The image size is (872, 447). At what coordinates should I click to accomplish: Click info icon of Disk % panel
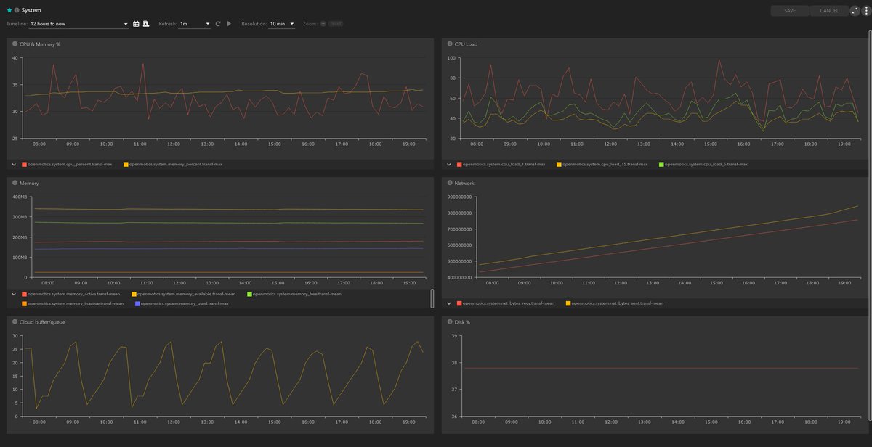coord(450,321)
